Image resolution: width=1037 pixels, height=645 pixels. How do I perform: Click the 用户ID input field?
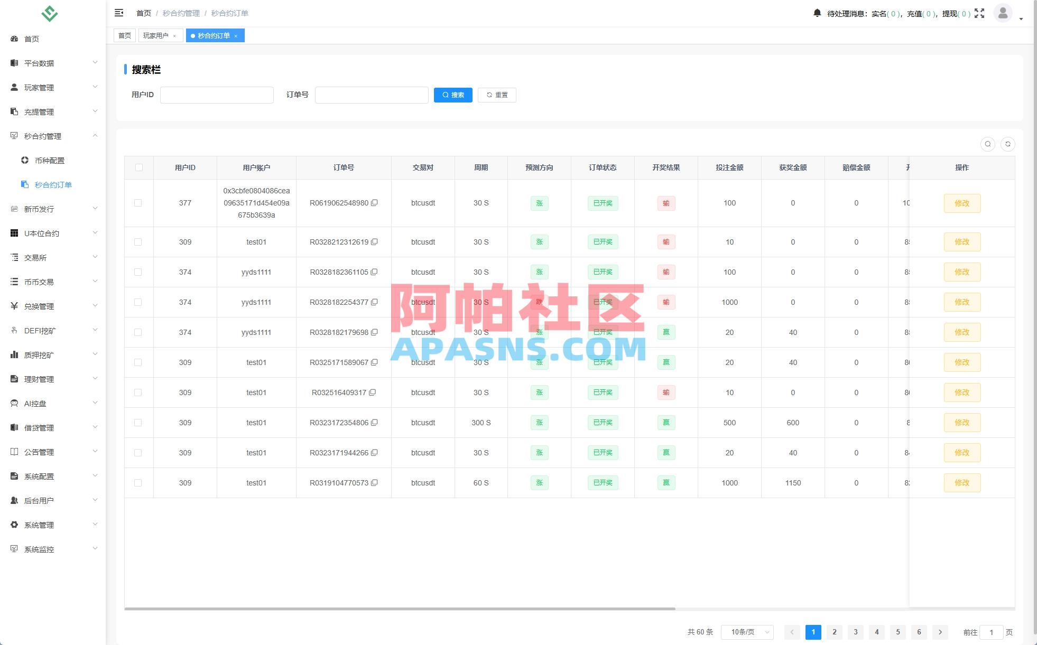point(217,95)
